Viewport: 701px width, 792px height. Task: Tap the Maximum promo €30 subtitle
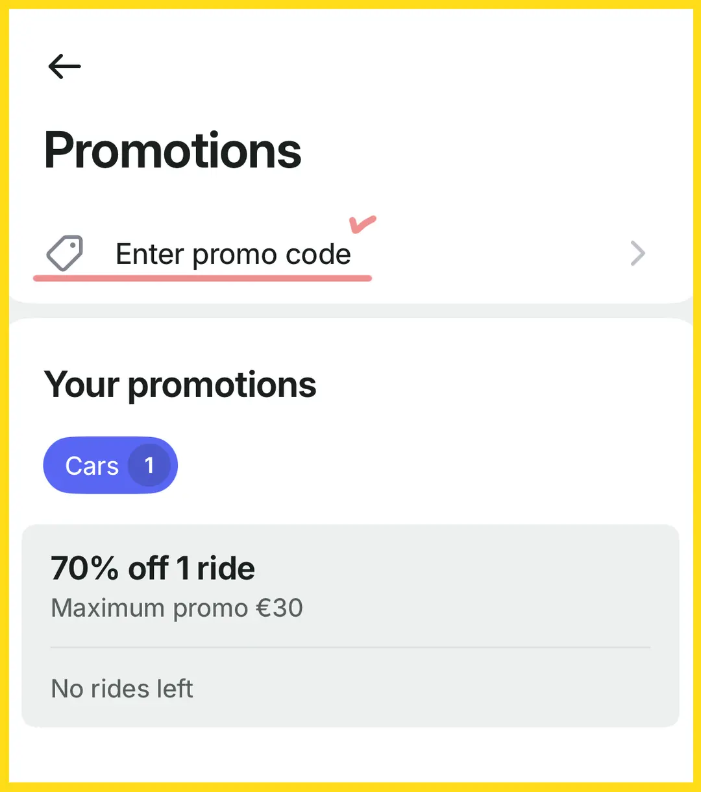[177, 608]
